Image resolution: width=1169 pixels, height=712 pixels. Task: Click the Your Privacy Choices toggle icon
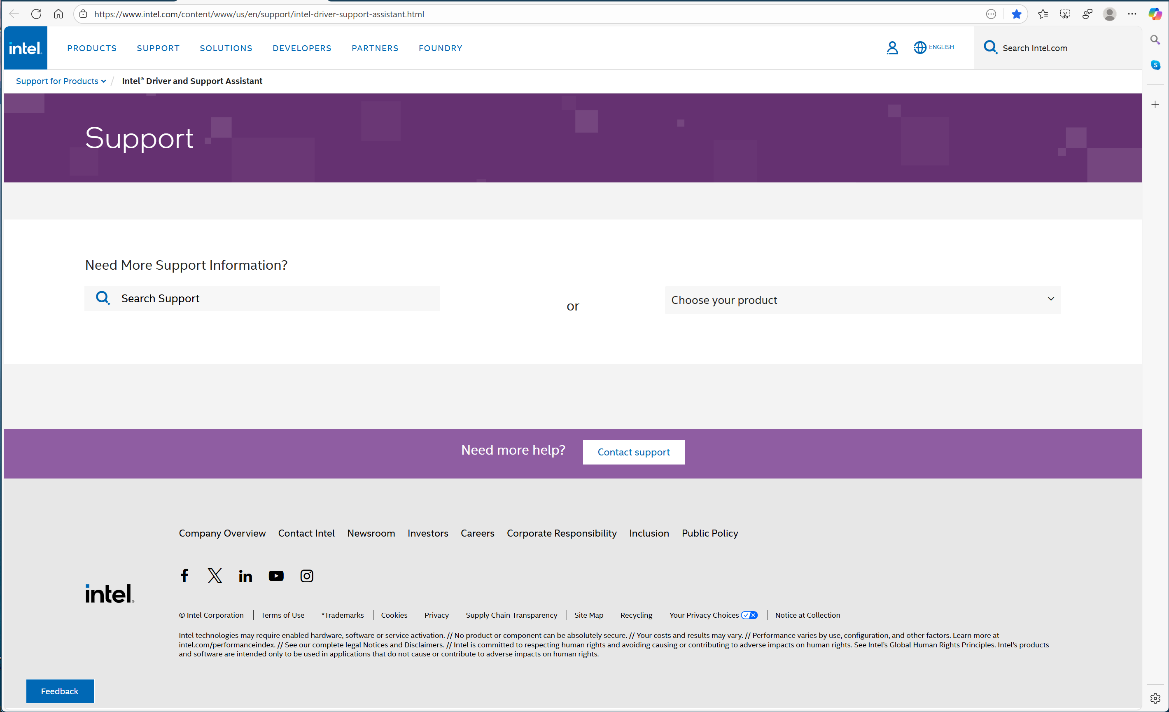[x=749, y=615]
